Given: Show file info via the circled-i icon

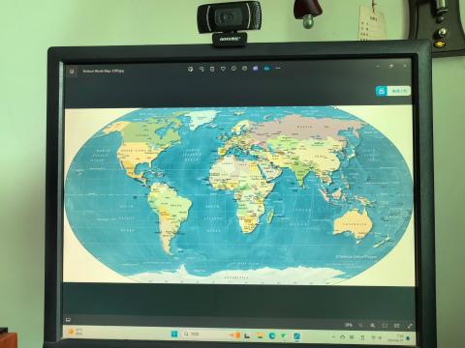Looking at the screenshot, I should click(x=233, y=69).
